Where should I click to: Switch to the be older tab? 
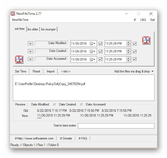[33, 29]
